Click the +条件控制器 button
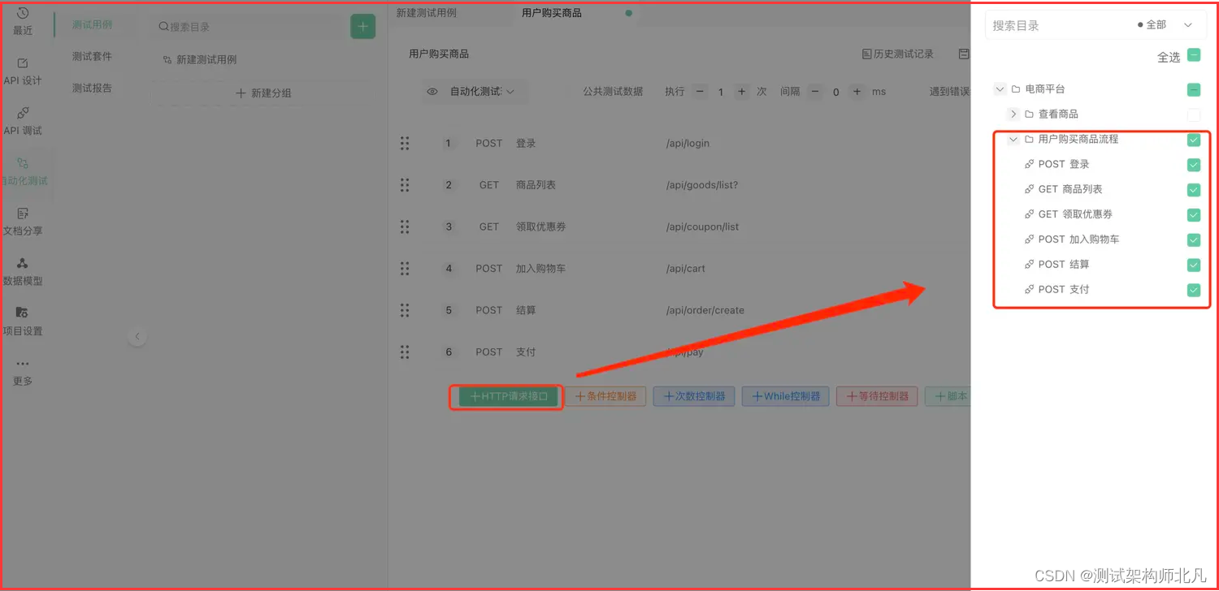The image size is (1219, 591). click(x=606, y=397)
